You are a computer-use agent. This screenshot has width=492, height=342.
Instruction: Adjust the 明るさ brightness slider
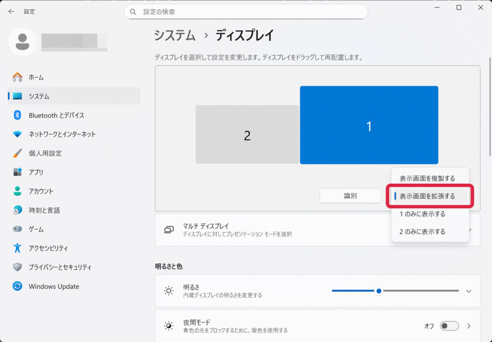pyautogui.click(x=379, y=291)
